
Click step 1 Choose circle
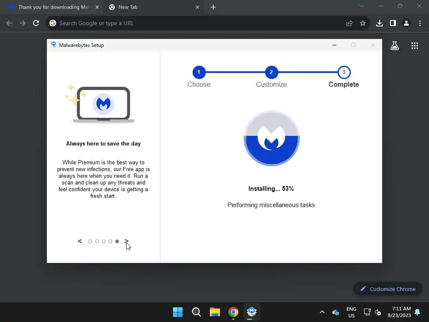point(199,72)
